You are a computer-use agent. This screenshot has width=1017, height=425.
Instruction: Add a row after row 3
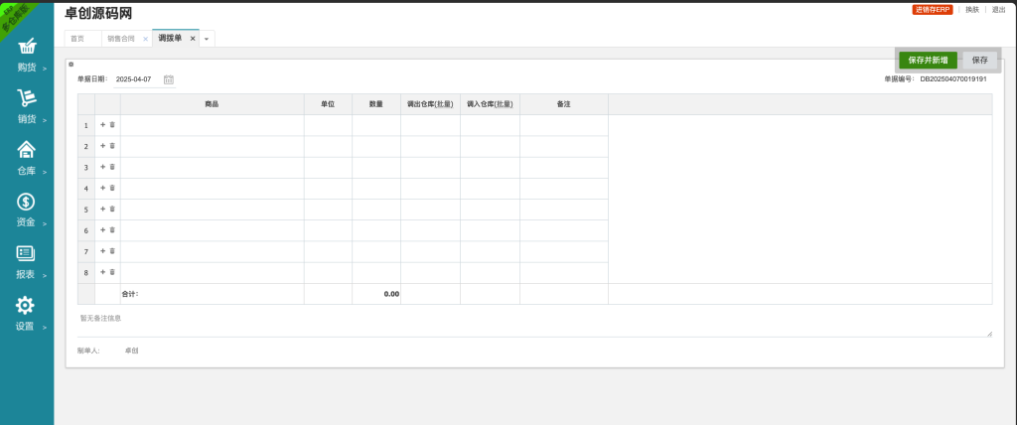click(x=102, y=167)
